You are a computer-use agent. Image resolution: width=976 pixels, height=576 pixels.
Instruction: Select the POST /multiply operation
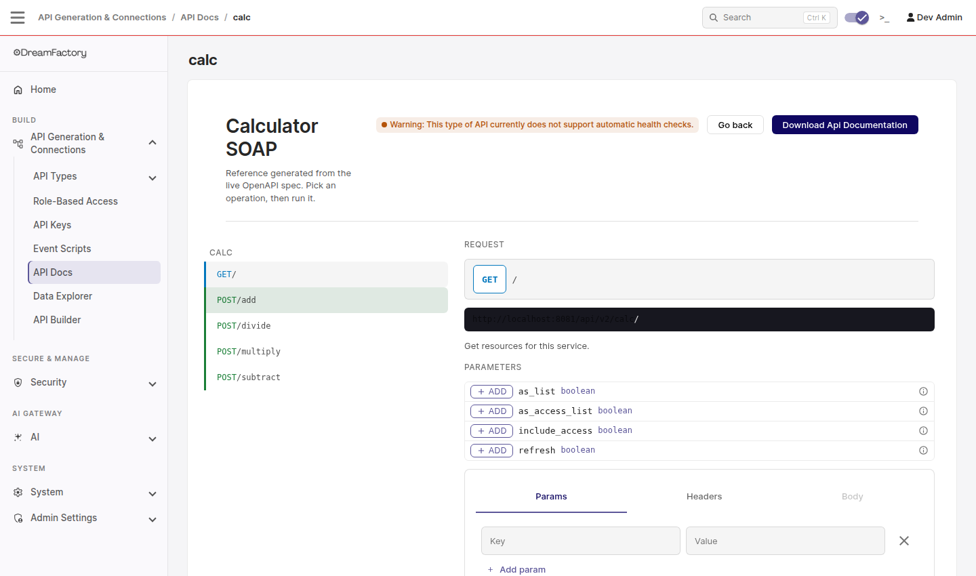(x=327, y=352)
